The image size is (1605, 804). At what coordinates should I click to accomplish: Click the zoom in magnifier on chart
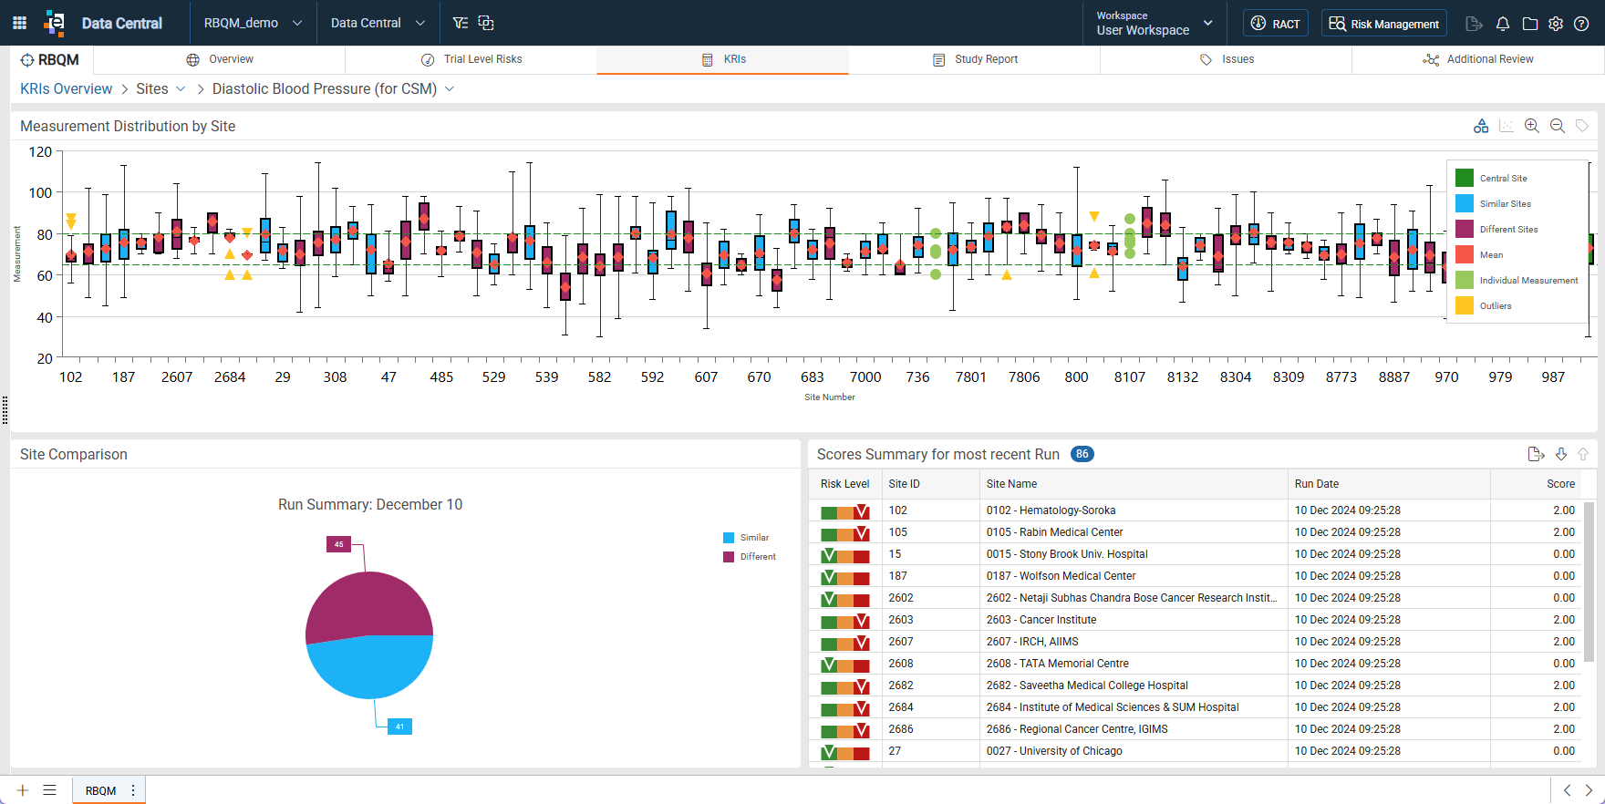[x=1532, y=126]
